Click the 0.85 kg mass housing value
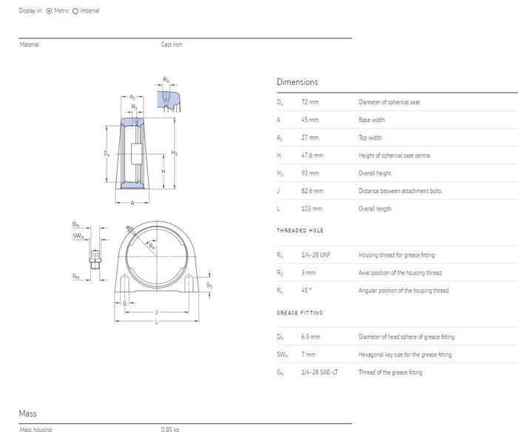This screenshot has height=432, width=518. [x=170, y=429]
